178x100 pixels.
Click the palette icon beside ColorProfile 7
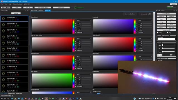pos(4,56)
